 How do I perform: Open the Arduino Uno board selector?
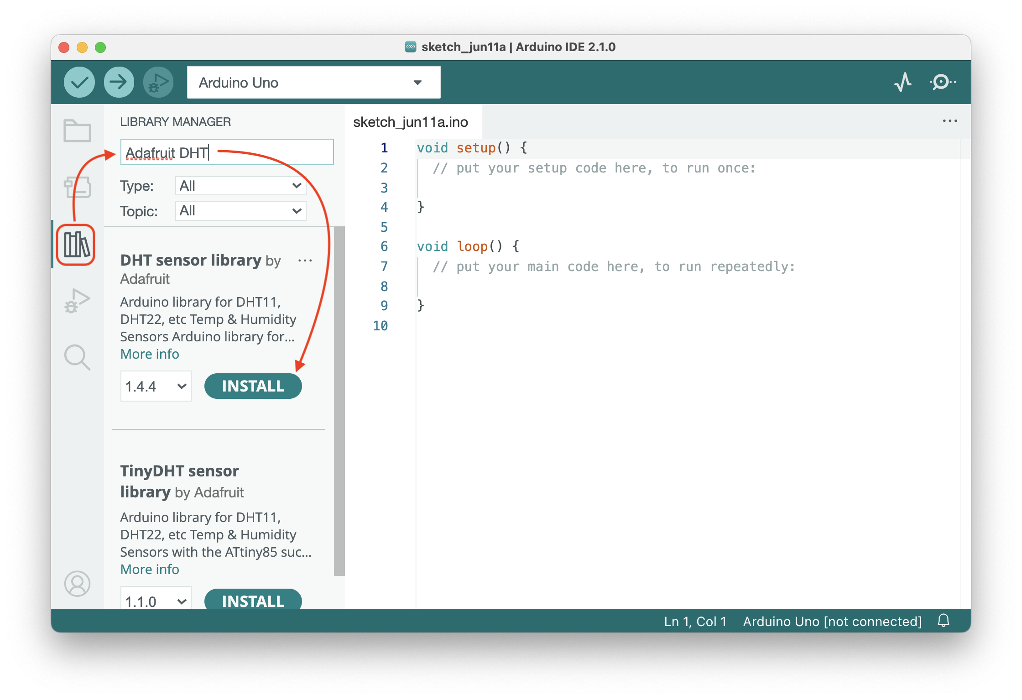[314, 83]
